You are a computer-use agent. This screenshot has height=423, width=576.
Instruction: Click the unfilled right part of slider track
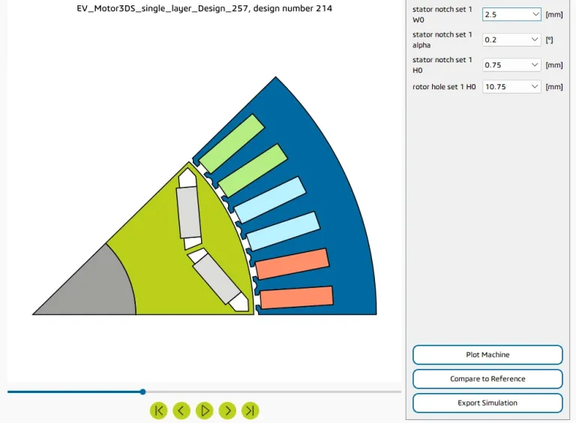tap(270, 391)
